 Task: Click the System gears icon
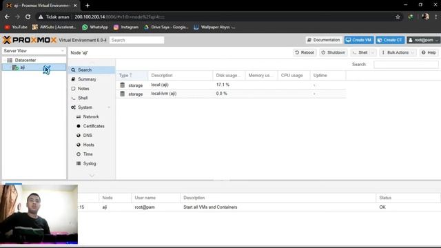coord(73,107)
